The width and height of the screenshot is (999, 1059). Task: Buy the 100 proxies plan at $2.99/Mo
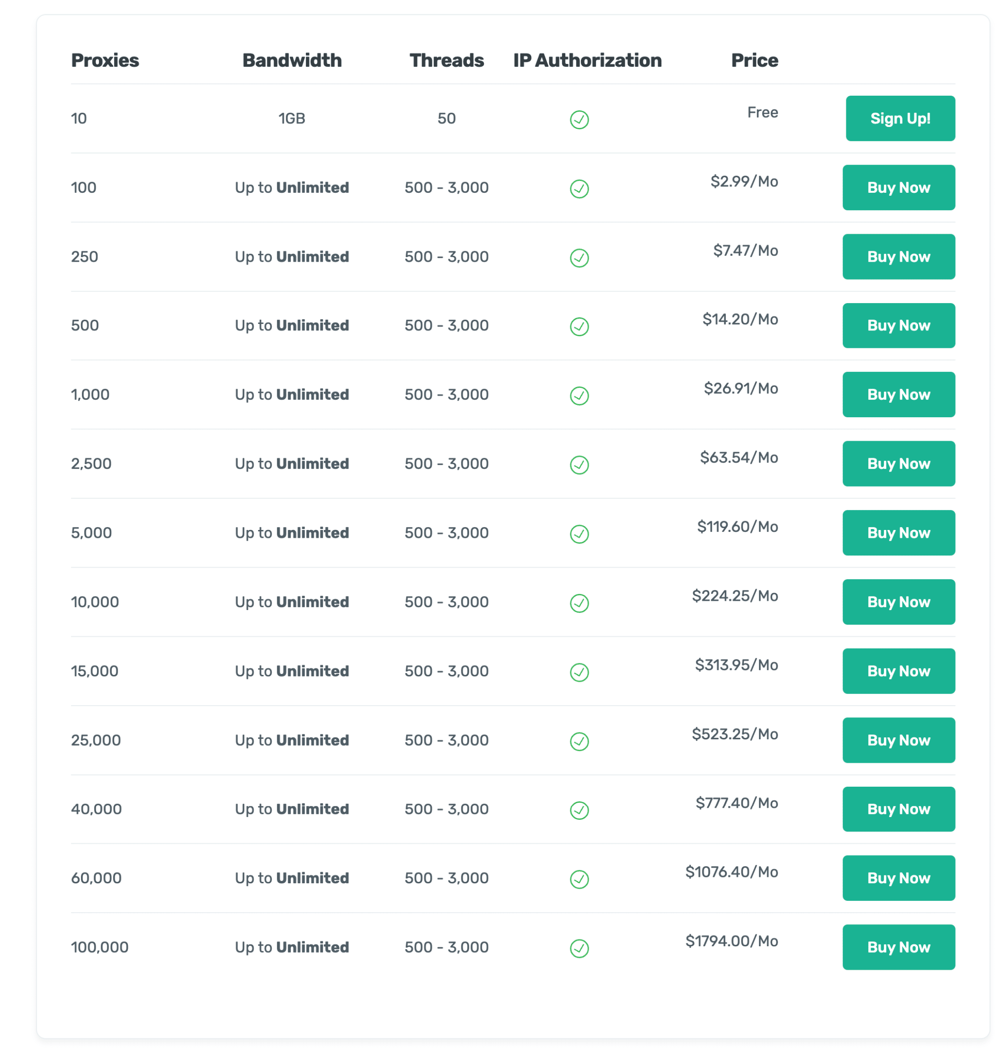click(899, 187)
